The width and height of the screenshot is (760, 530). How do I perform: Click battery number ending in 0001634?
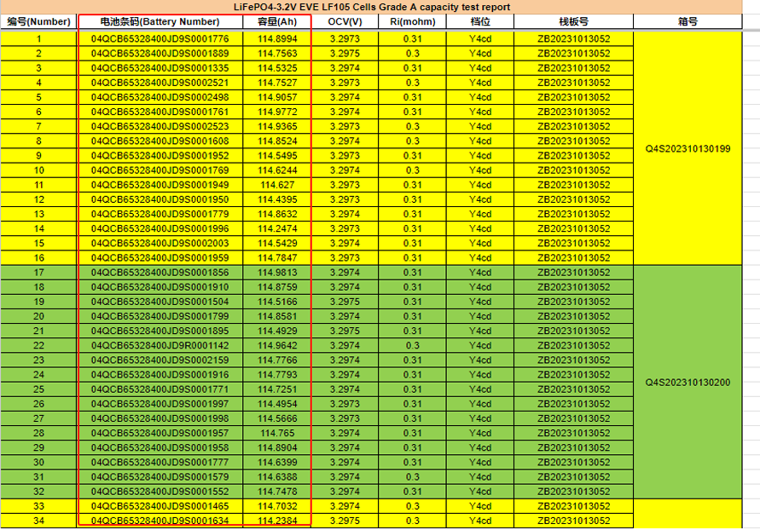point(160,521)
